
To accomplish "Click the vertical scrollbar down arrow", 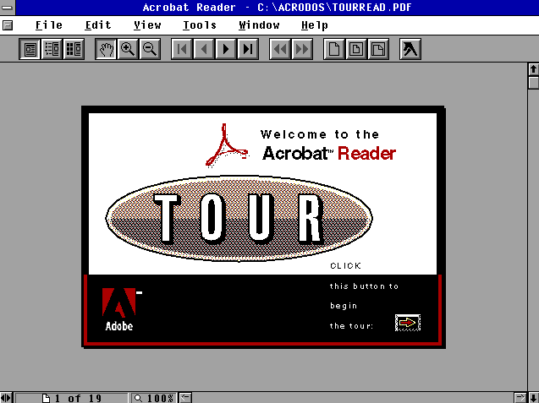I will (x=533, y=397).
